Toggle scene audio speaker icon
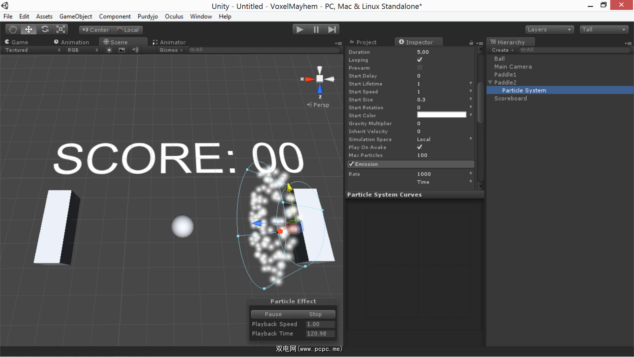The image size is (634, 357). point(135,50)
